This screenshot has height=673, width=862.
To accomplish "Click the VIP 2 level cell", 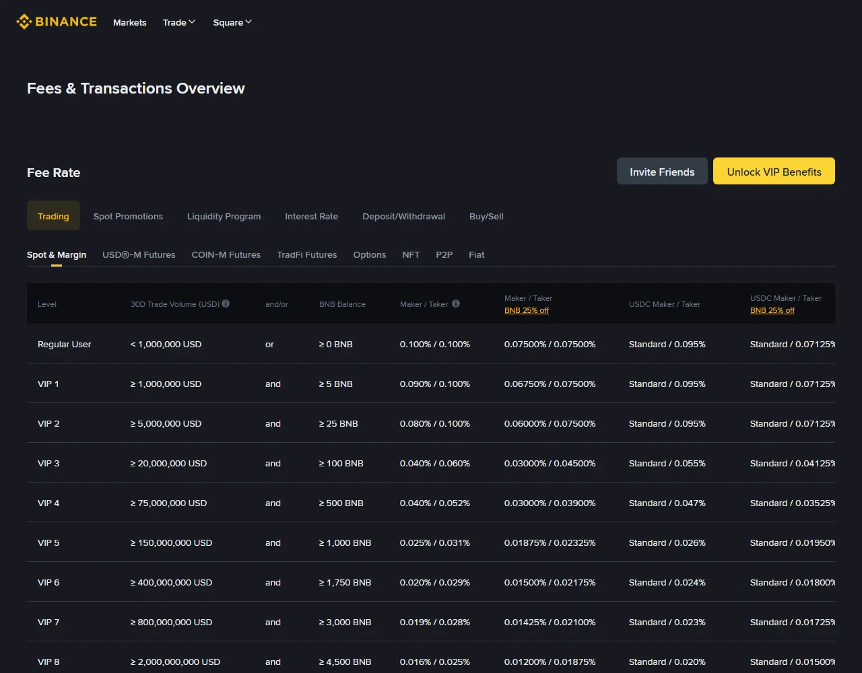I will [x=48, y=423].
